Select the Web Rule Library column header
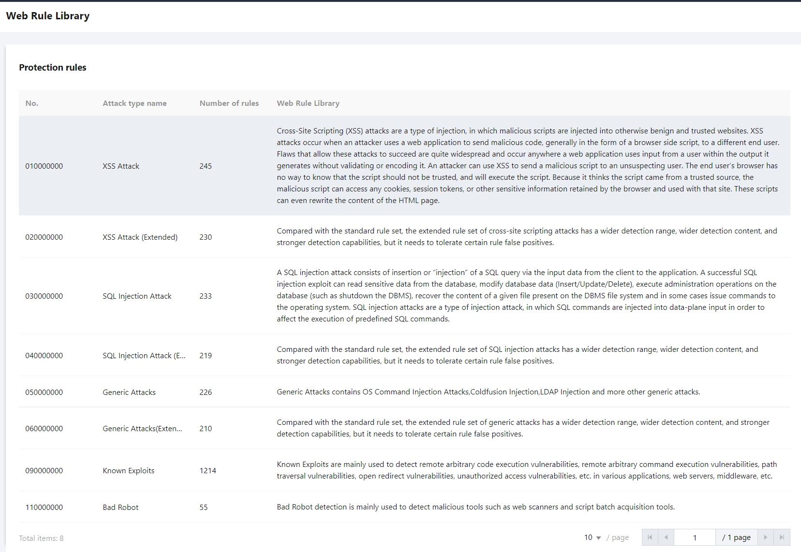 [x=308, y=103]
